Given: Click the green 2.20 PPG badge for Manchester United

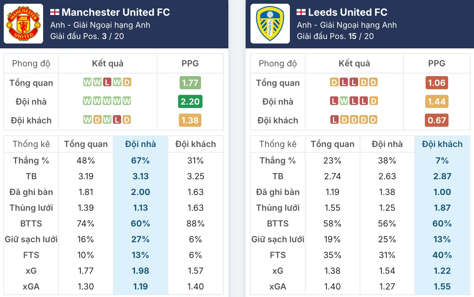Looking at the screenshot, I should (x=190, y=101).
